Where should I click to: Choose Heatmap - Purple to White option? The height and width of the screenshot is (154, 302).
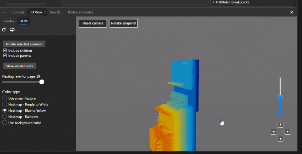(5, 104)
